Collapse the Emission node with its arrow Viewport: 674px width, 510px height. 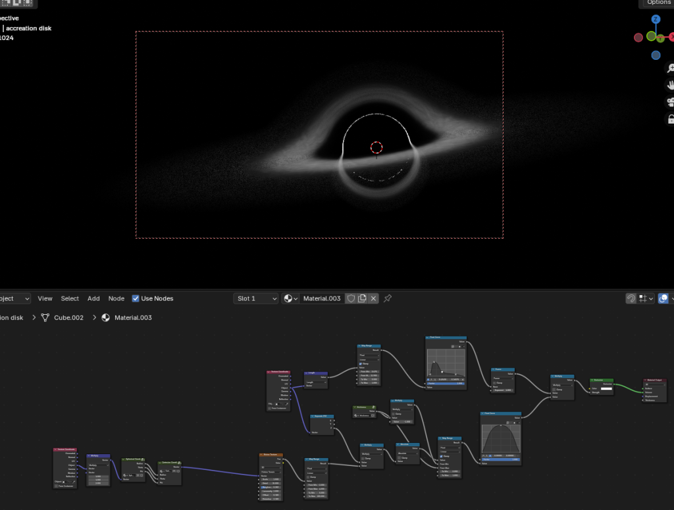(x=592, y=380)
